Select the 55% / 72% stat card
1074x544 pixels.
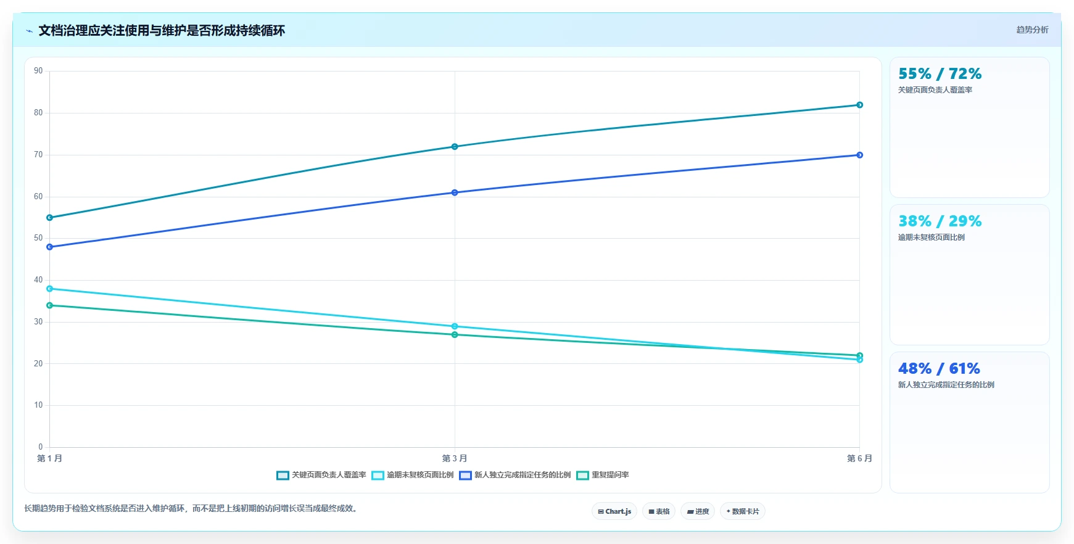pos(969,128)
